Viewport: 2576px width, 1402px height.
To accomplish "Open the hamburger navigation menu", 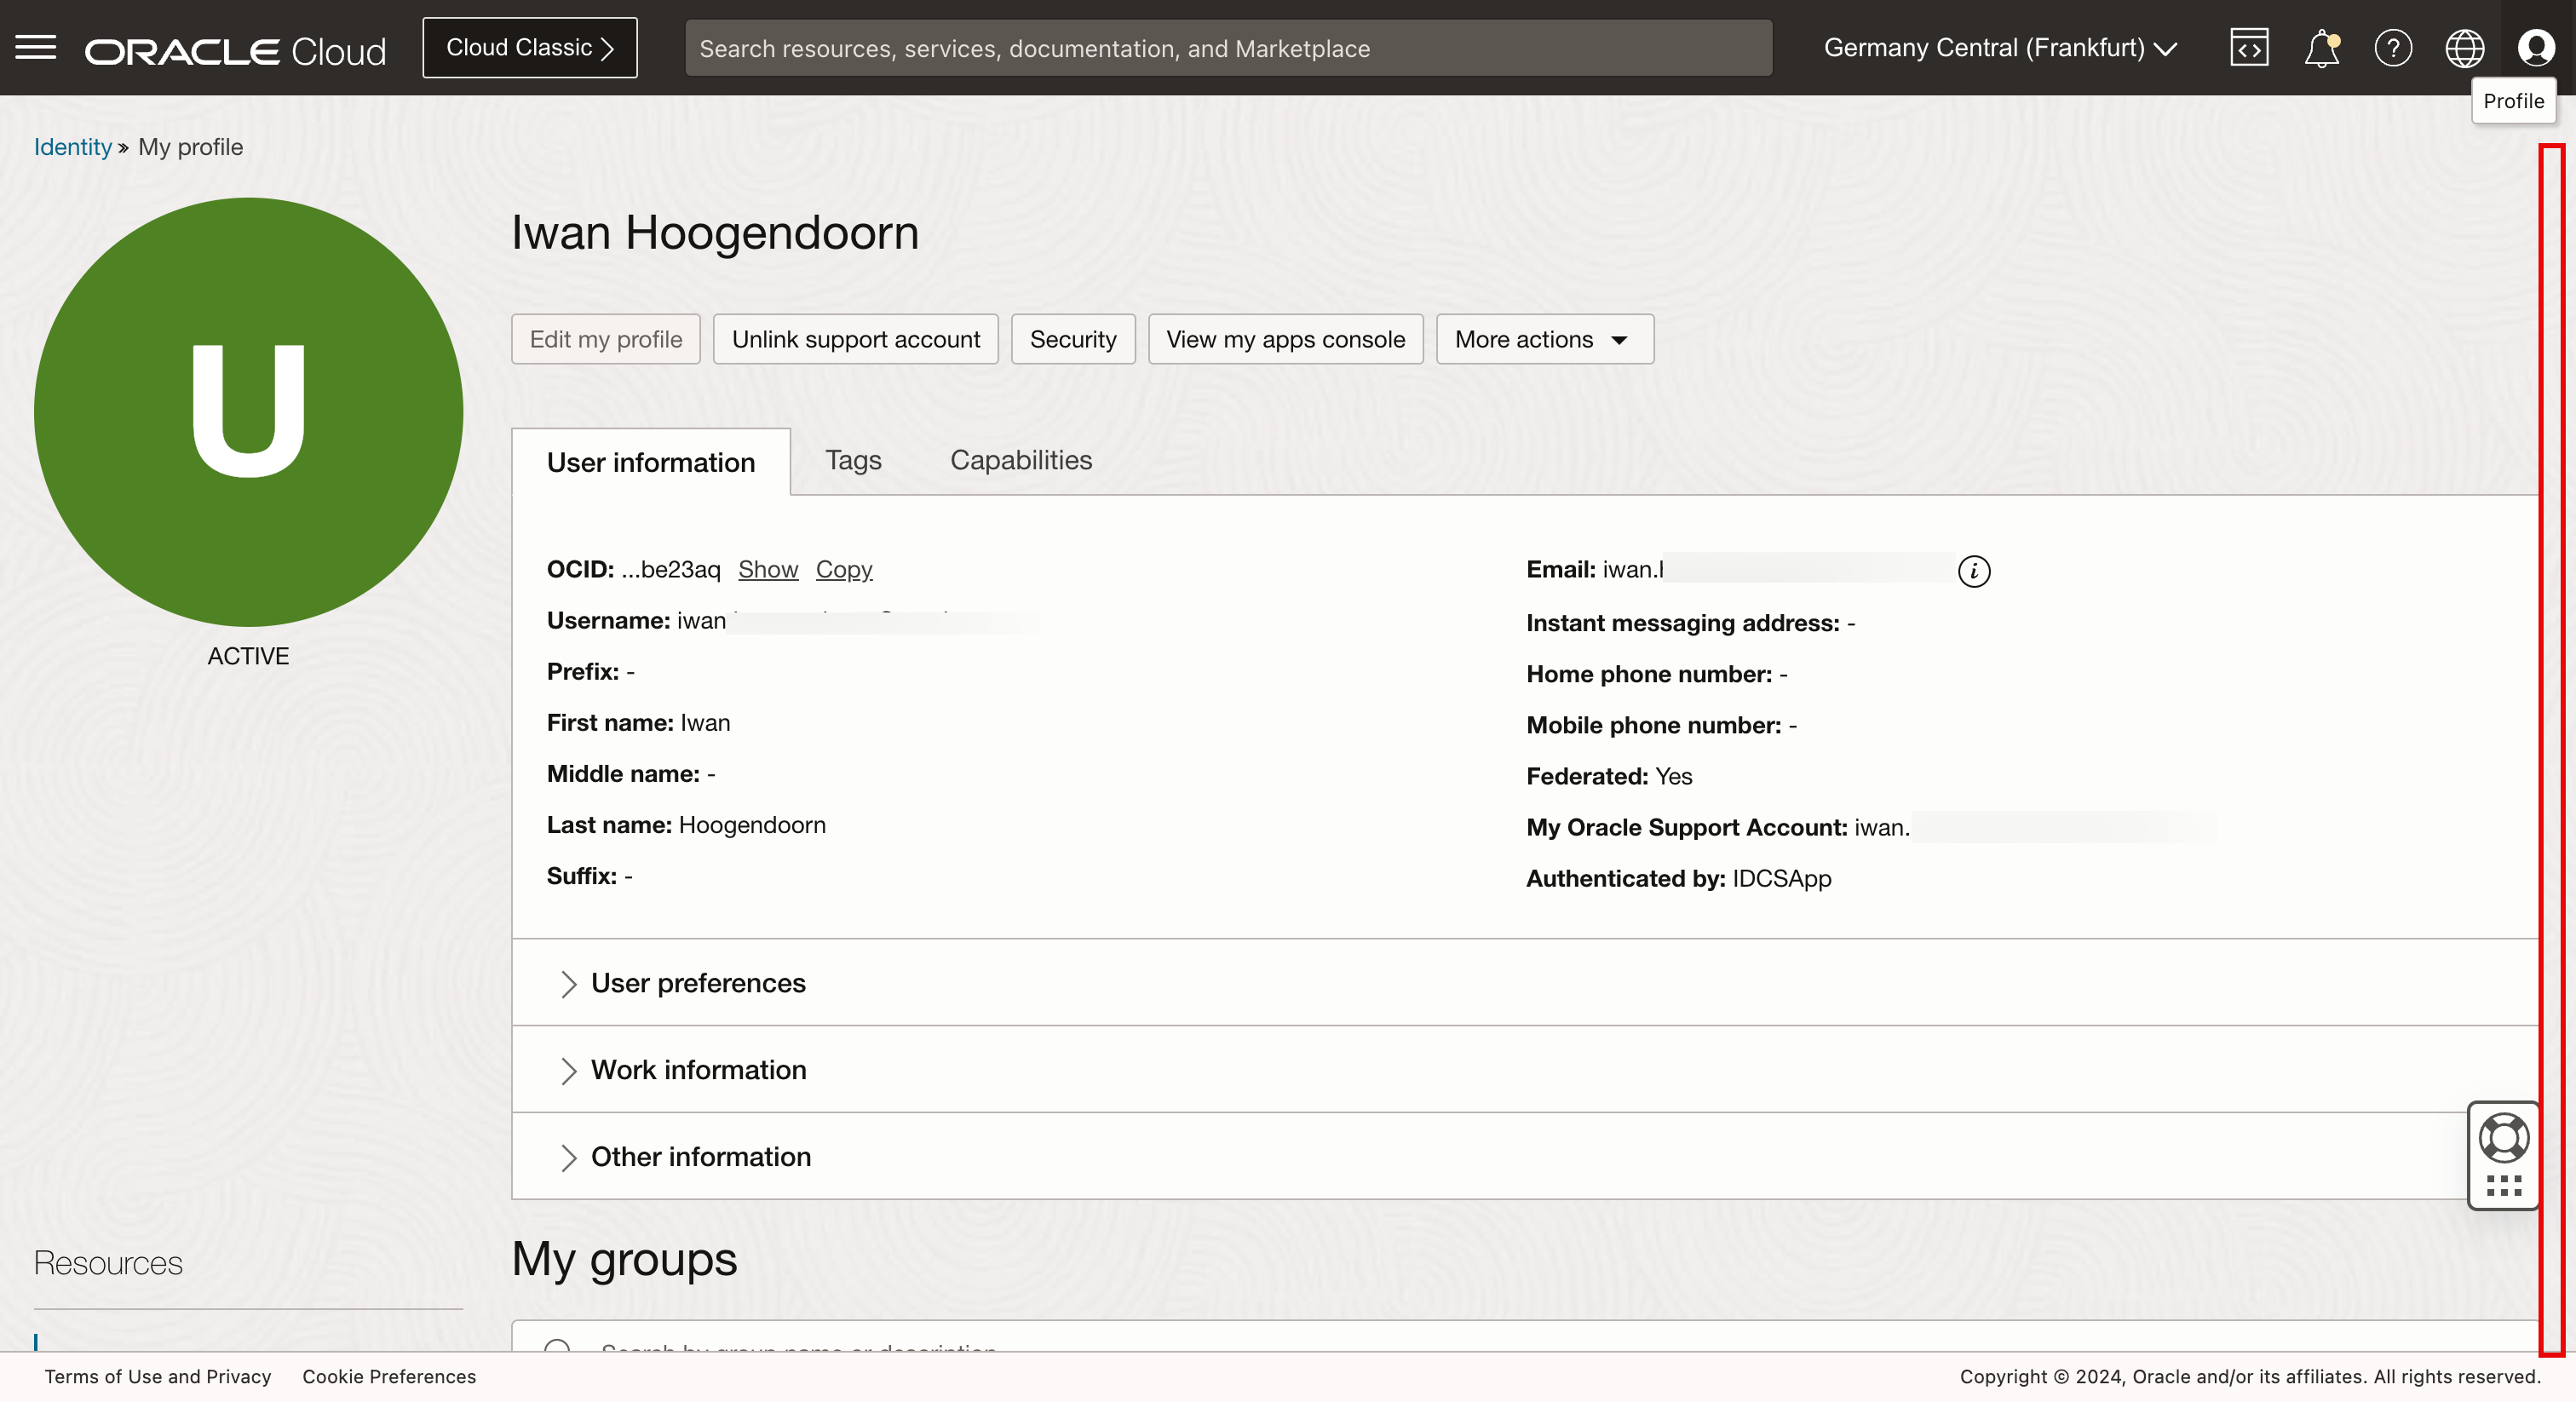I will coord(36,47).
